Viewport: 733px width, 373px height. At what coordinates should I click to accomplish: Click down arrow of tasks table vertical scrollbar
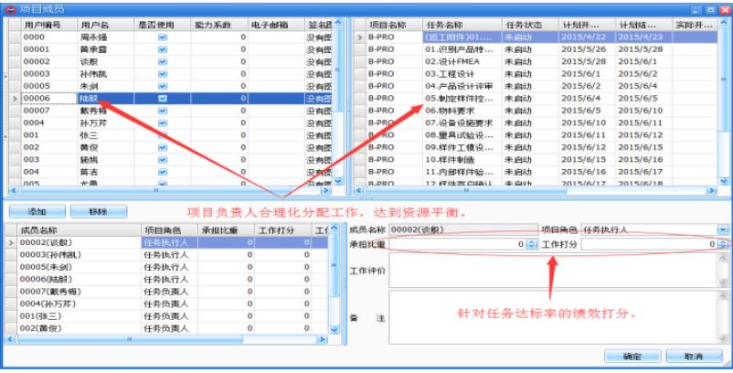click(724, 180)
